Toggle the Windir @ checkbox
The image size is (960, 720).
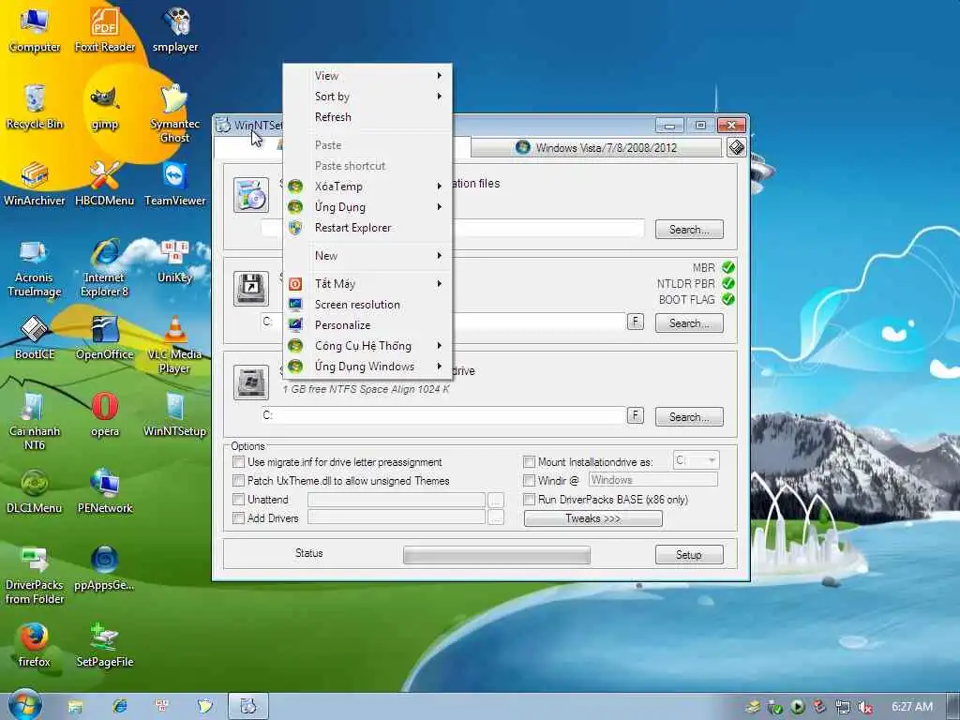[530, 481]
